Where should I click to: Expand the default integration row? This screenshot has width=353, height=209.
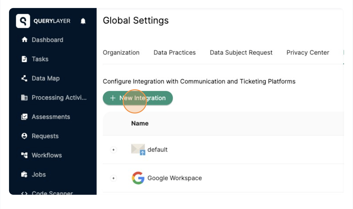(x=113, y=149)
